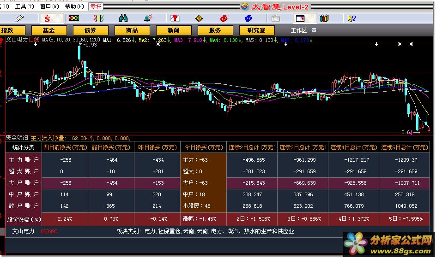Click the striped color bars icon
Screen dimensions: 436x258
point(98,18)
